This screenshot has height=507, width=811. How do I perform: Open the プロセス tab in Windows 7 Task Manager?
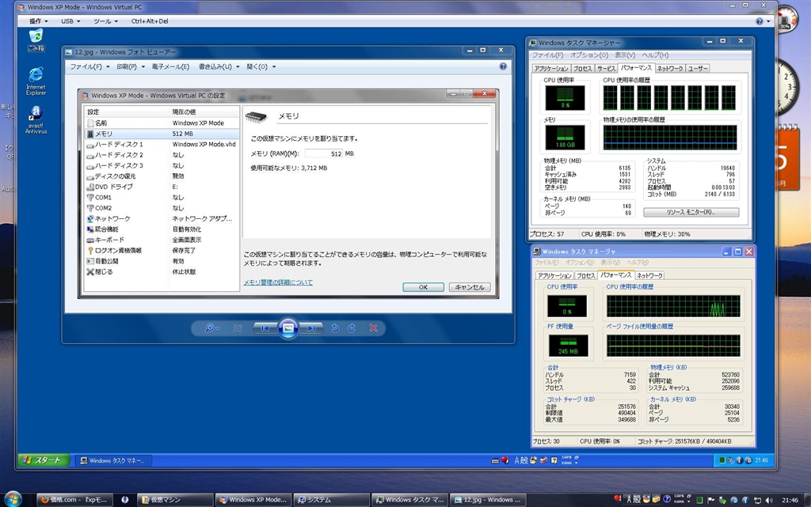pos(582,69)
